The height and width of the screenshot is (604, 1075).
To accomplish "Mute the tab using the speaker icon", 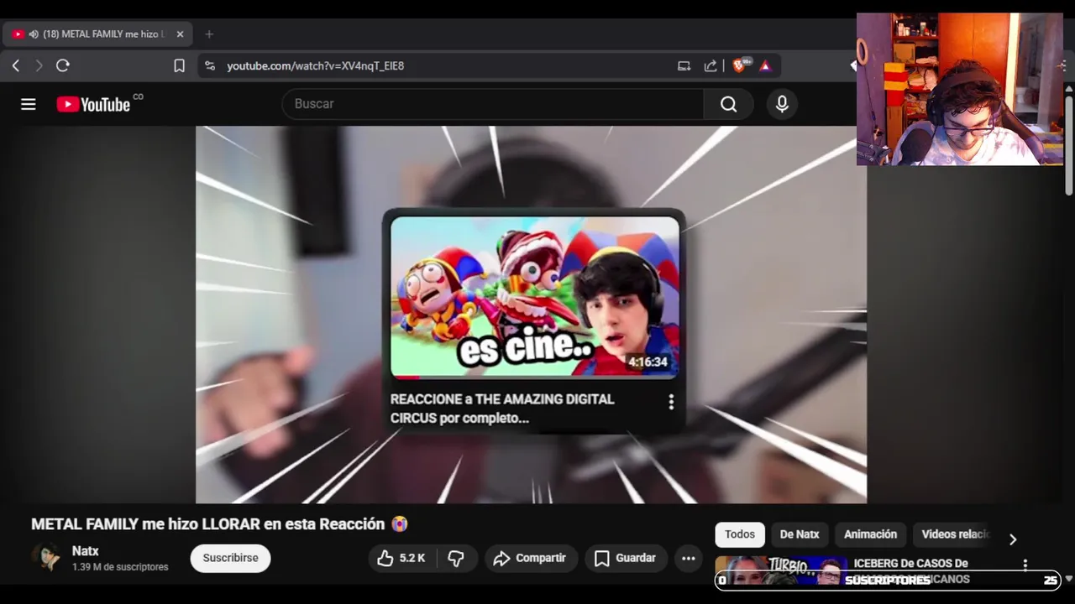I will [34, 34].
